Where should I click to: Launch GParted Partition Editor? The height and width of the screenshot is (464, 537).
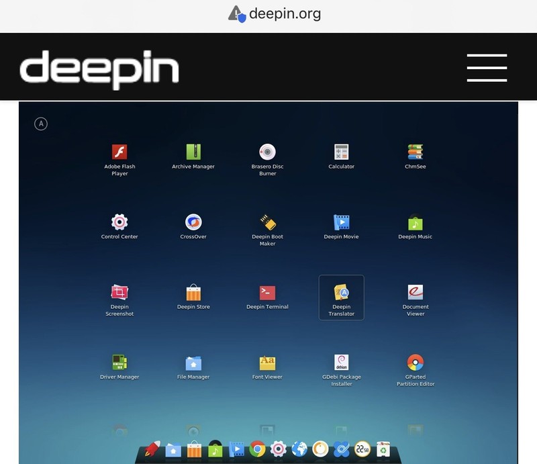(416, 370)
